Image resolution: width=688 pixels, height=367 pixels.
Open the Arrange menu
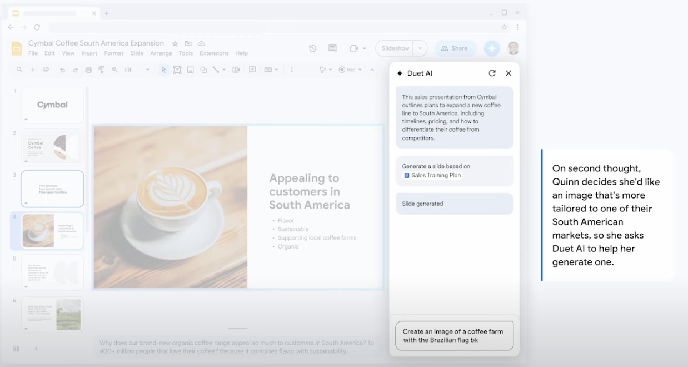[x=161, y=53]
